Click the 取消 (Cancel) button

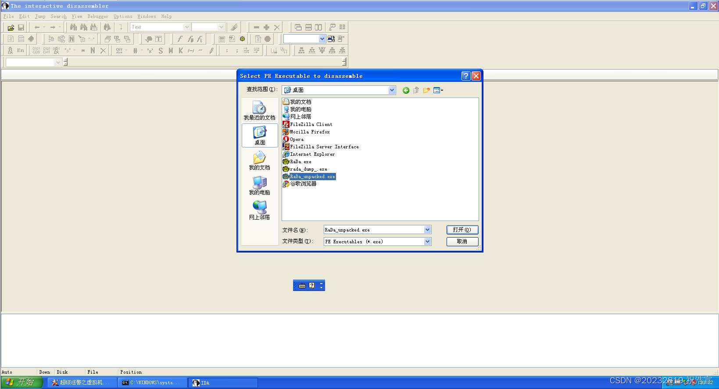[462, 242]
